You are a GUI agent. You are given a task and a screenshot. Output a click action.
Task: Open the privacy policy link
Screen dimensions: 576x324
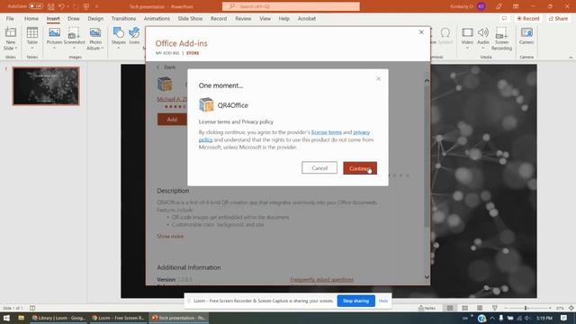[x=362, y=132]
